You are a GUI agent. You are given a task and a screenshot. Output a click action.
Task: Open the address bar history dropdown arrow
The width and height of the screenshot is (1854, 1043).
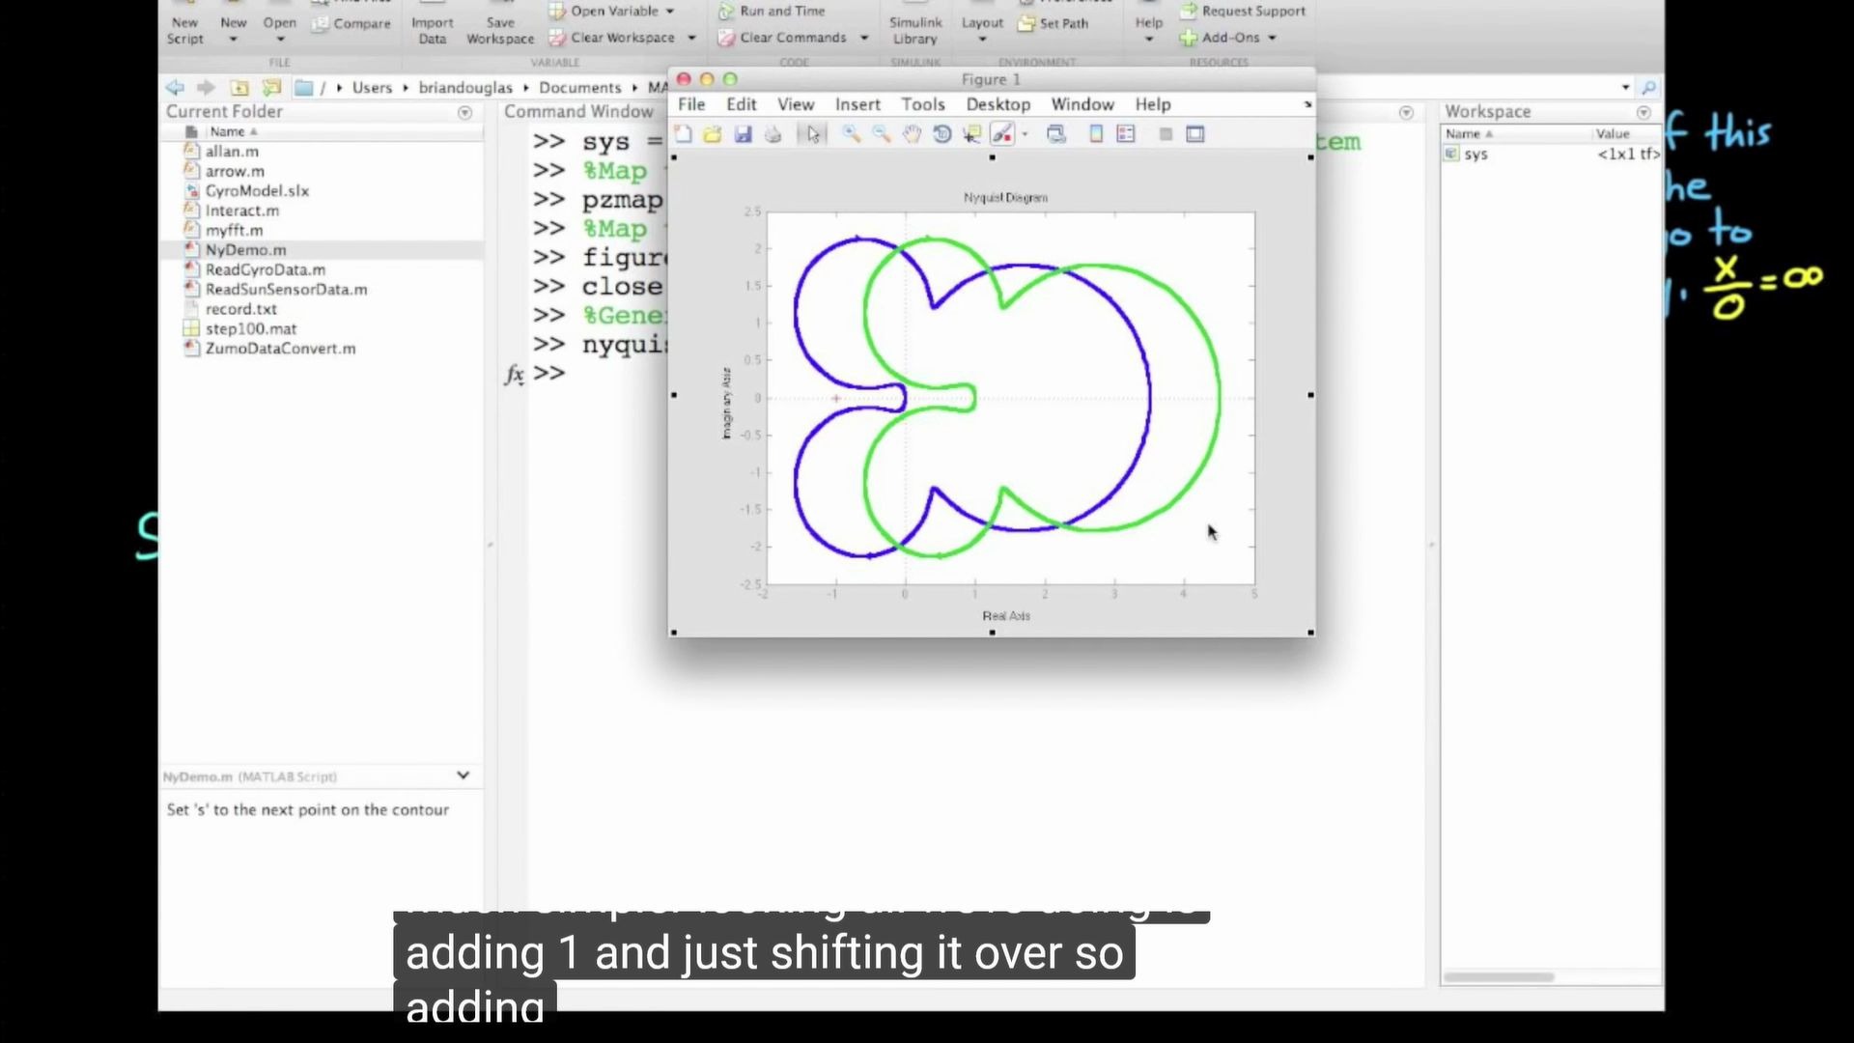[1625, 87]
